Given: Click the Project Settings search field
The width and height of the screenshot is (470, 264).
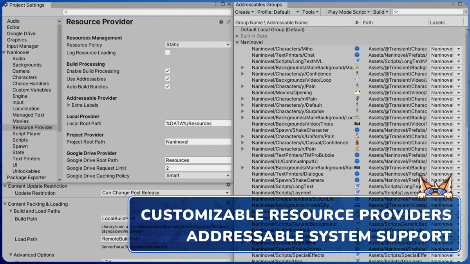Looking at the screenshot, I should coord(147,13).
